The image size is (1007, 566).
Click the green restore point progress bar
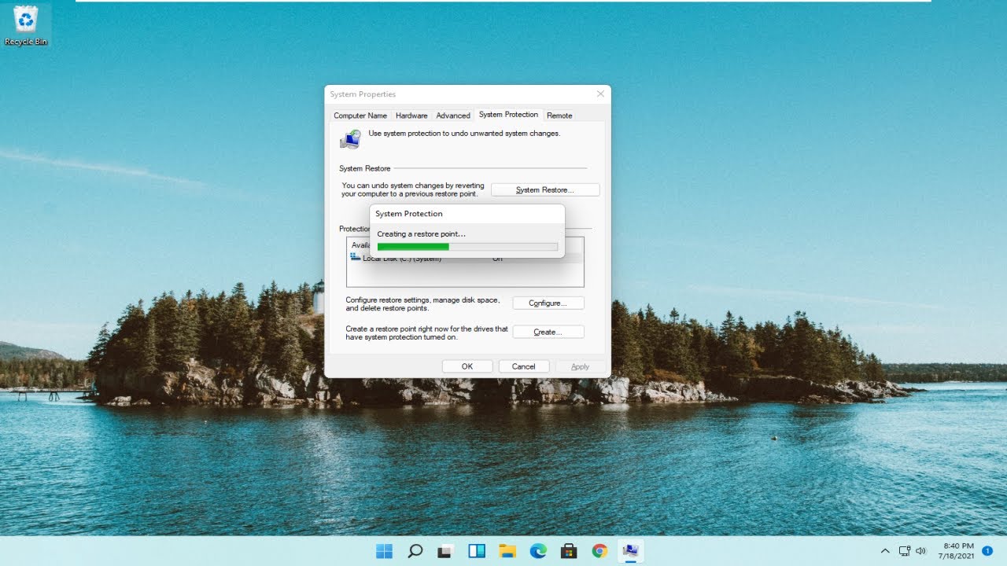click(467, 247)
